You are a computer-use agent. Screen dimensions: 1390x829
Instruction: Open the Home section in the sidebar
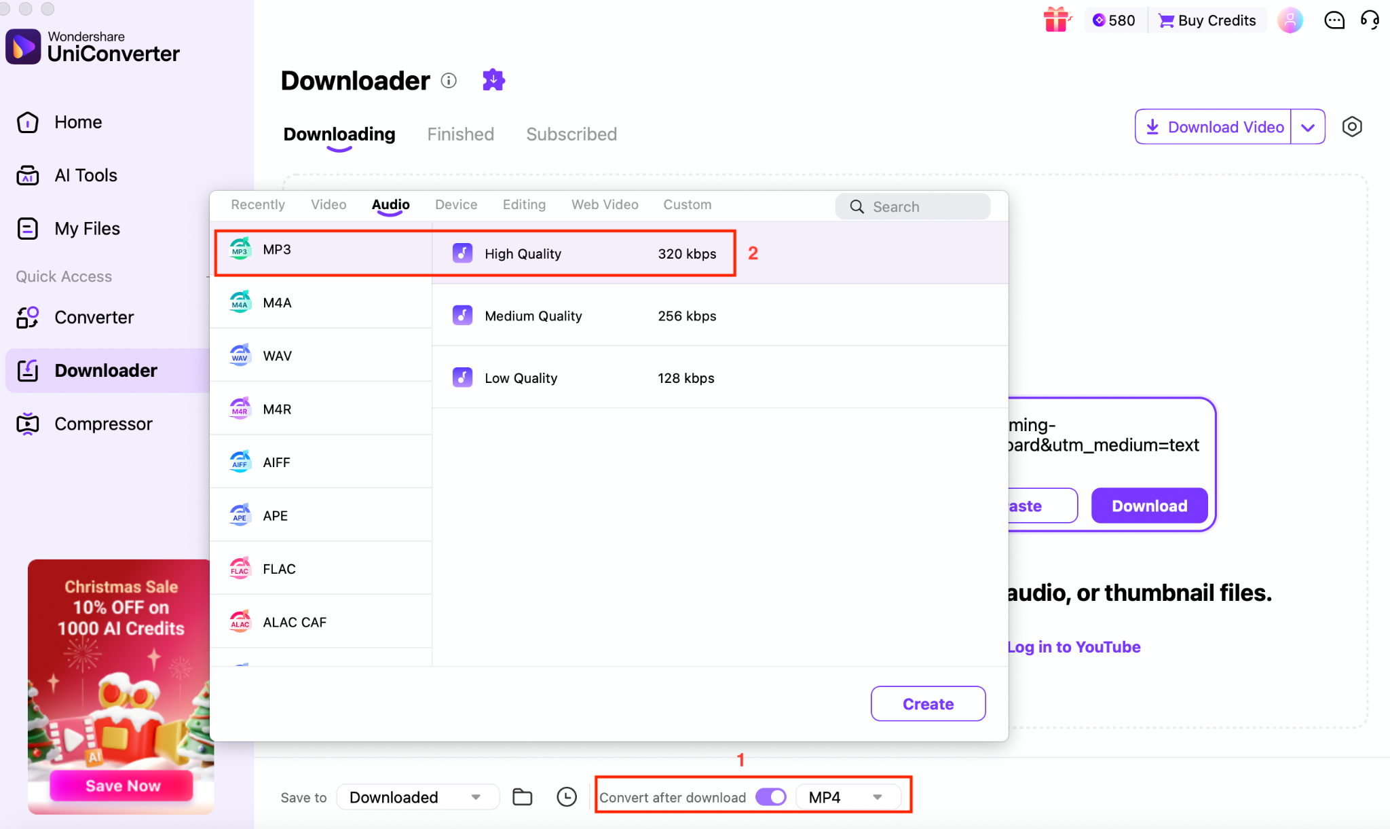pos(77,122)
